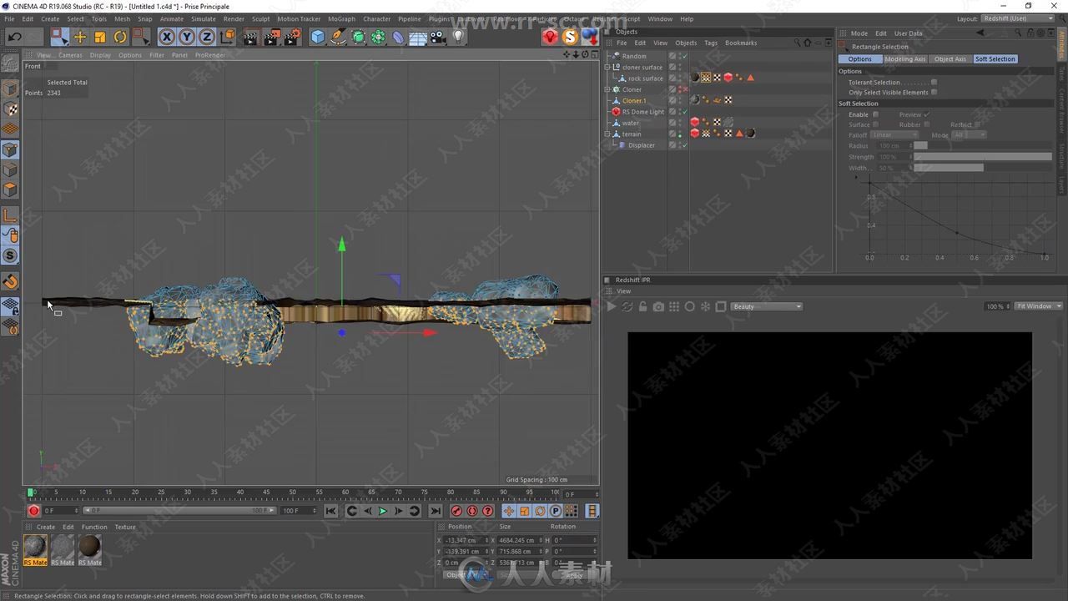Toggle the Z axis lock icon
The width and height of the screenshot is (1068, 601).
pos(207,37)
